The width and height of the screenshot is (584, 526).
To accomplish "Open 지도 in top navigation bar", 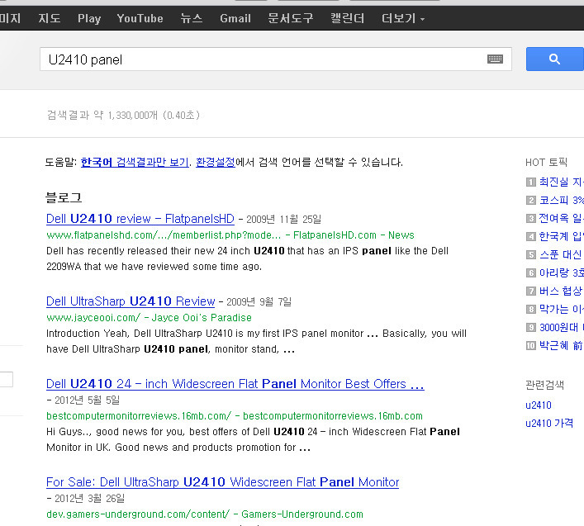I will click(50, 18).
